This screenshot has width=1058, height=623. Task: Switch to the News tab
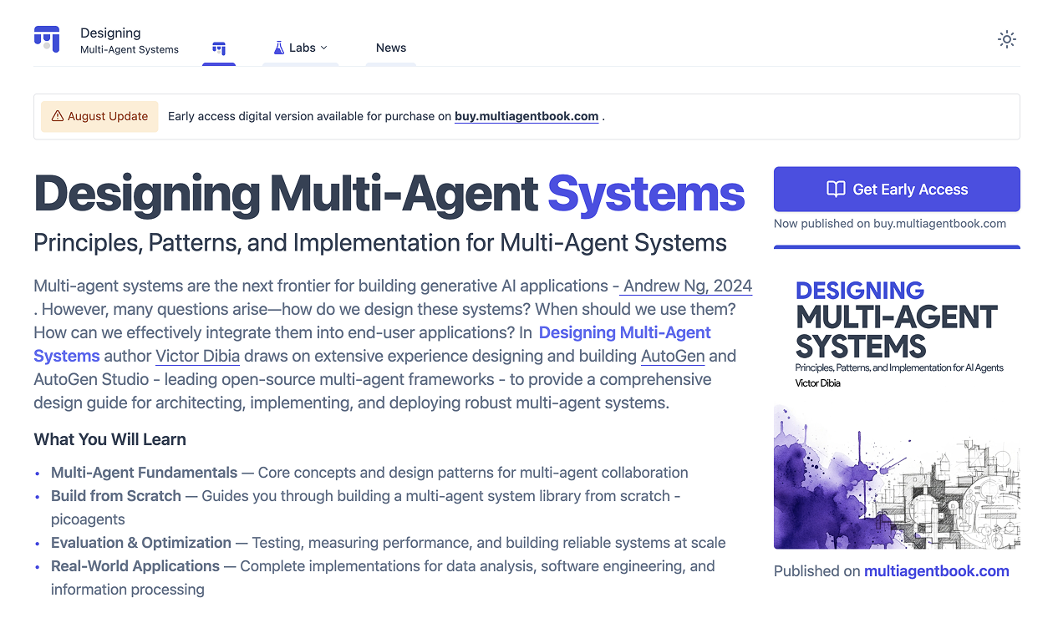pyautogui.click(x=390, y=48)
